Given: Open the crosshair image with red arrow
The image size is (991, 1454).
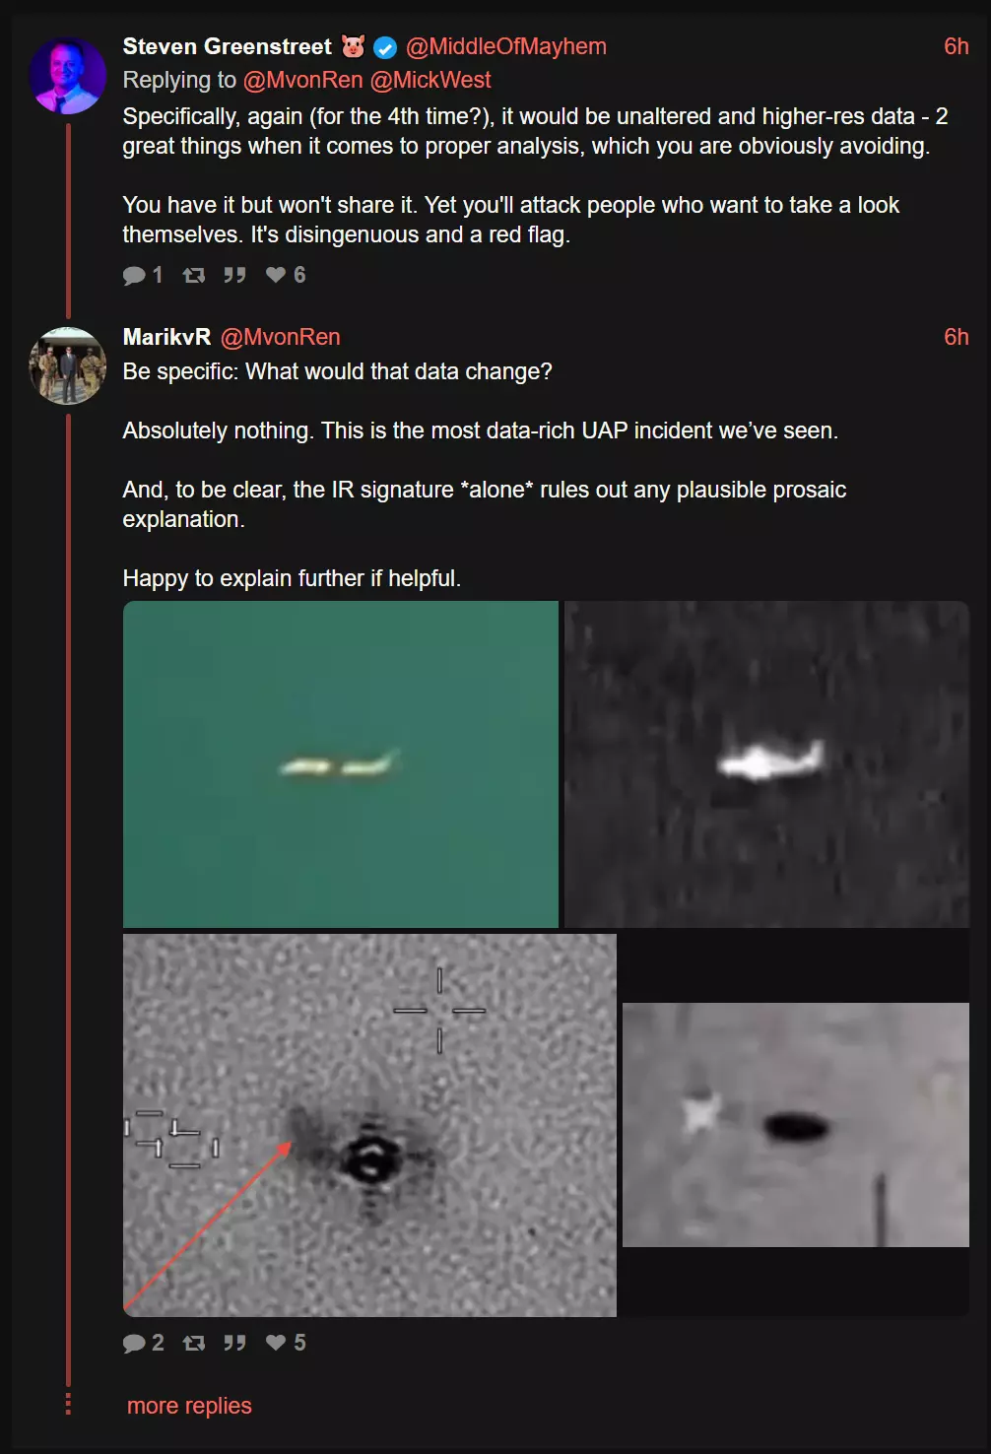Looking at the screenshot, I should tap(369, 1125).
